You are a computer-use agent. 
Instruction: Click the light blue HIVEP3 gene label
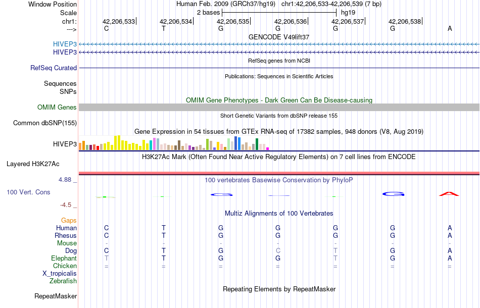tap(65, 44)
